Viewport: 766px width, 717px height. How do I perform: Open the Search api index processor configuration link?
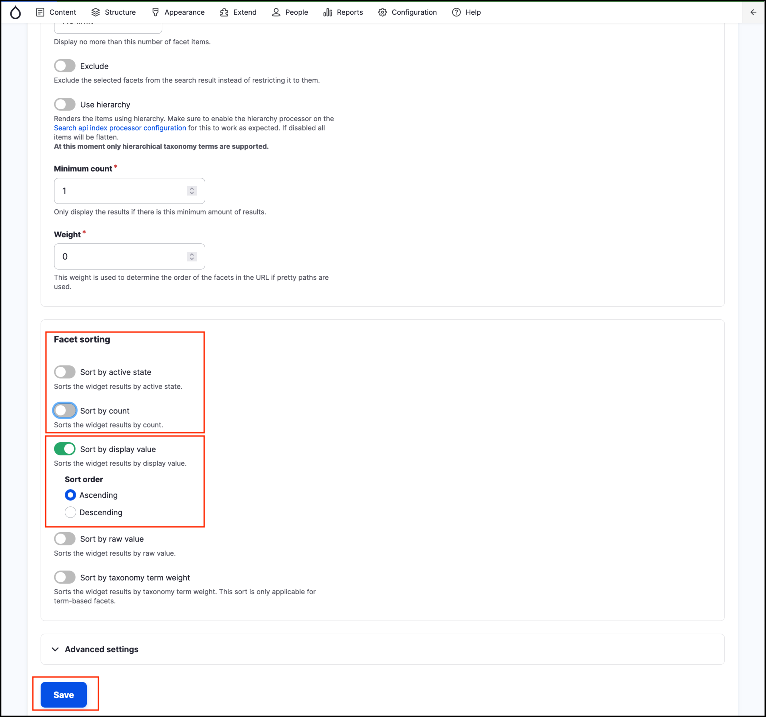(x=119, y=127)
